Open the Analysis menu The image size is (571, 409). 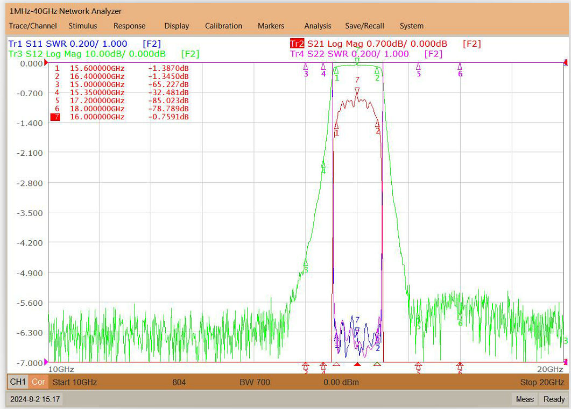318,26
